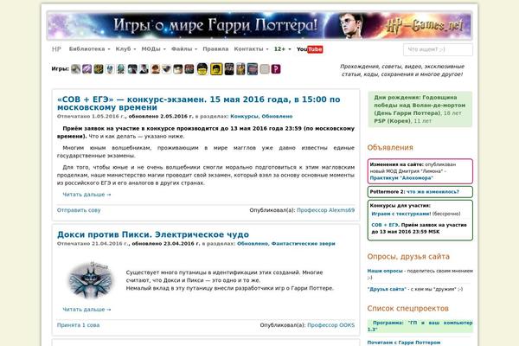519x346 pixels.
Task: Open the dark triangle emblem game icon
Action: tap(166, 69)
